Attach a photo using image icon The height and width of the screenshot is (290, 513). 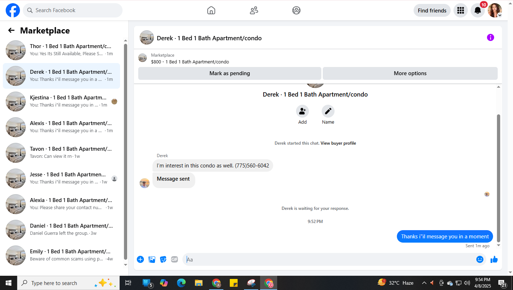point(152,259)
